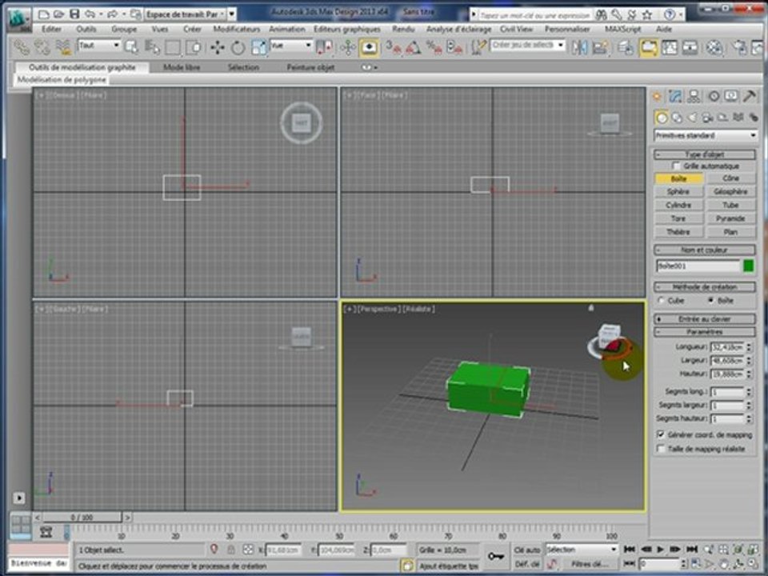
Task: Select the Rotate tool
Action: [238, 47]
